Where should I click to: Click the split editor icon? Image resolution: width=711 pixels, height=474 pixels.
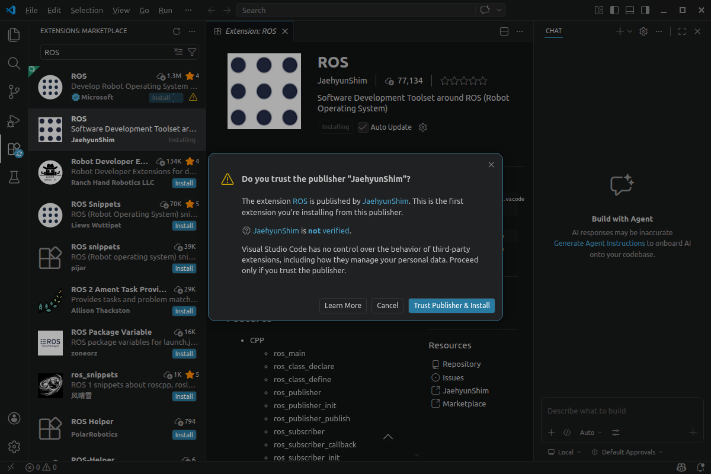(x=504, y=31)
